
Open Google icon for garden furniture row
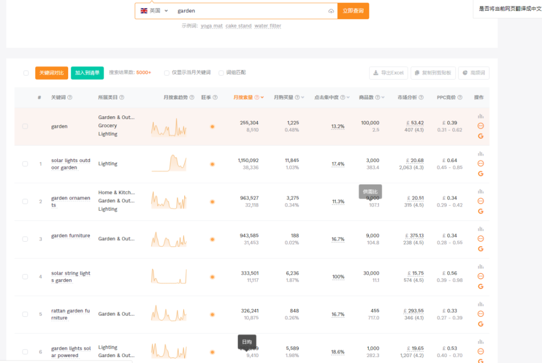click(x=480, y=249)
